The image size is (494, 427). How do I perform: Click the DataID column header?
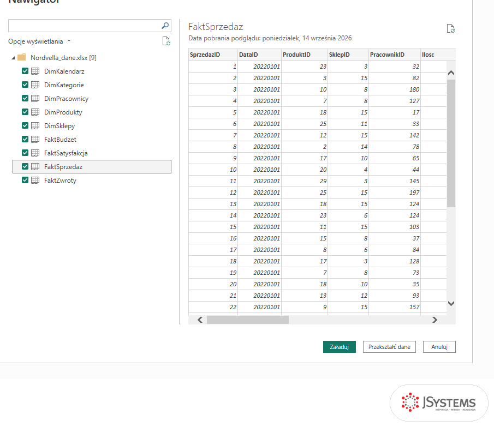coord(259,55)
